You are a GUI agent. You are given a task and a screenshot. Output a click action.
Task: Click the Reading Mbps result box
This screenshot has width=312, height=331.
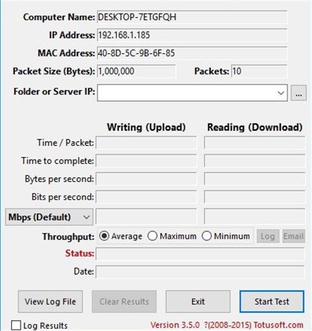coord(255,216)
